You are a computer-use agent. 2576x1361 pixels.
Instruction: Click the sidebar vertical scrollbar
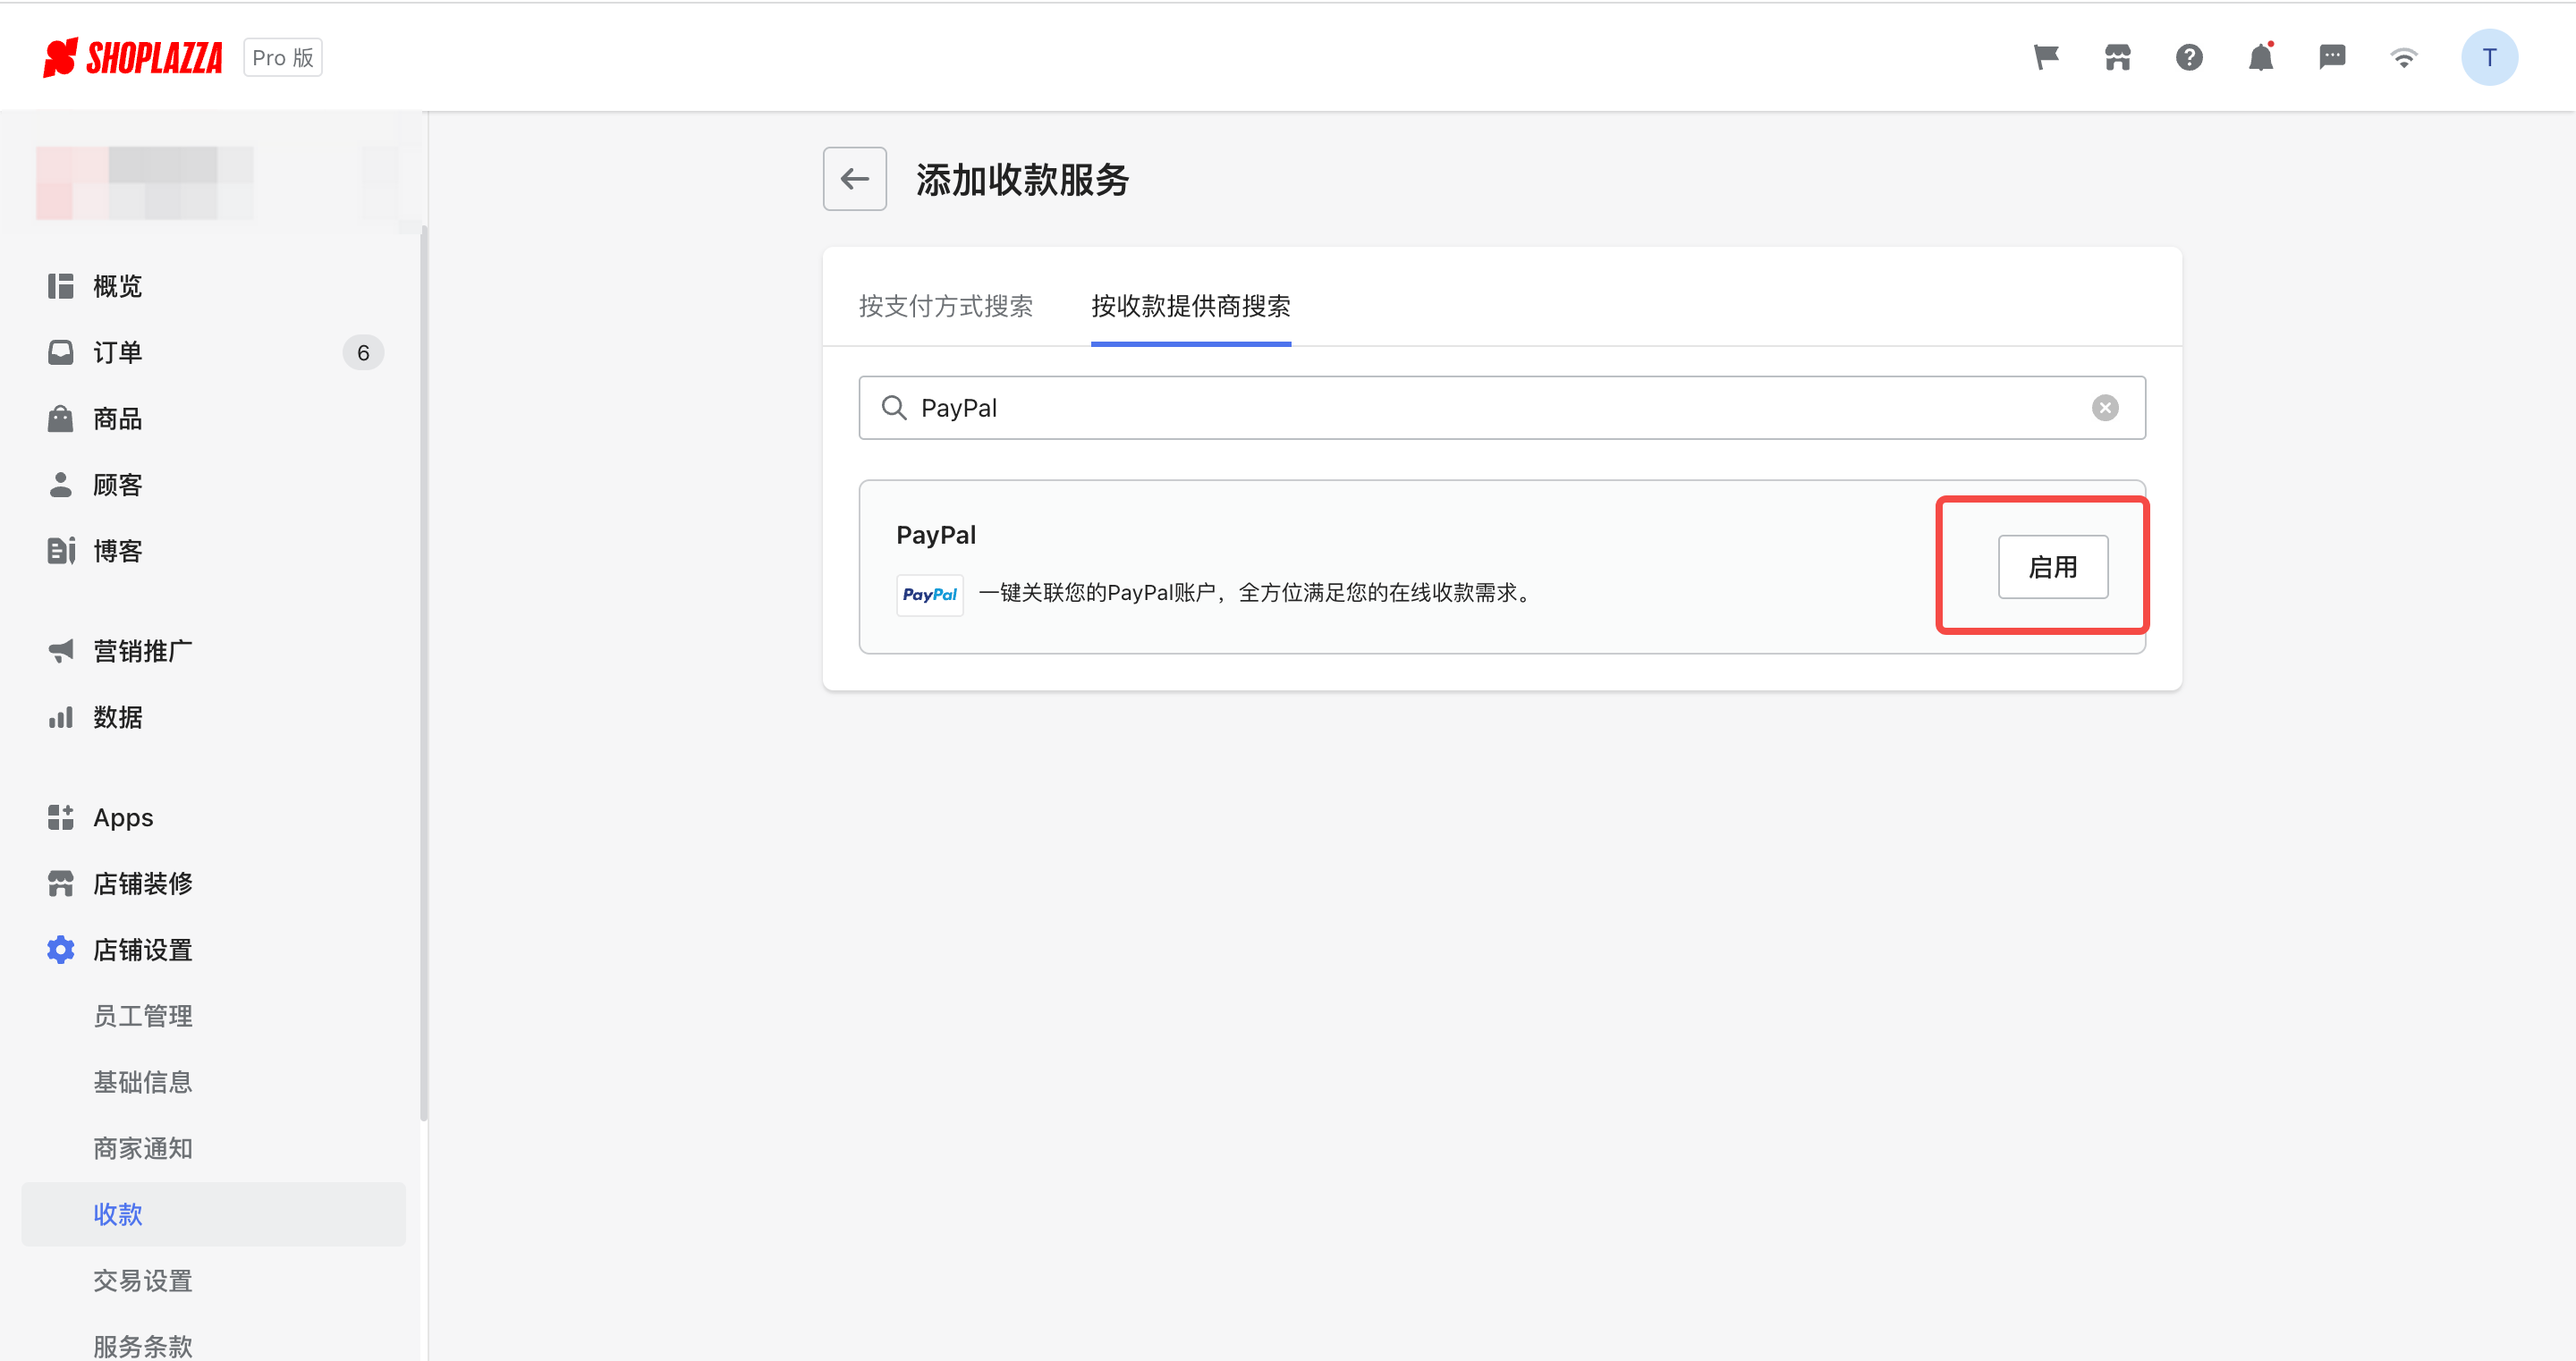[424, 673]
